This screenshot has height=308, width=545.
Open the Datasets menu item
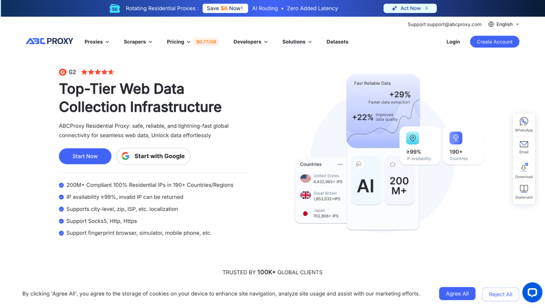click(x=337, y=42)
